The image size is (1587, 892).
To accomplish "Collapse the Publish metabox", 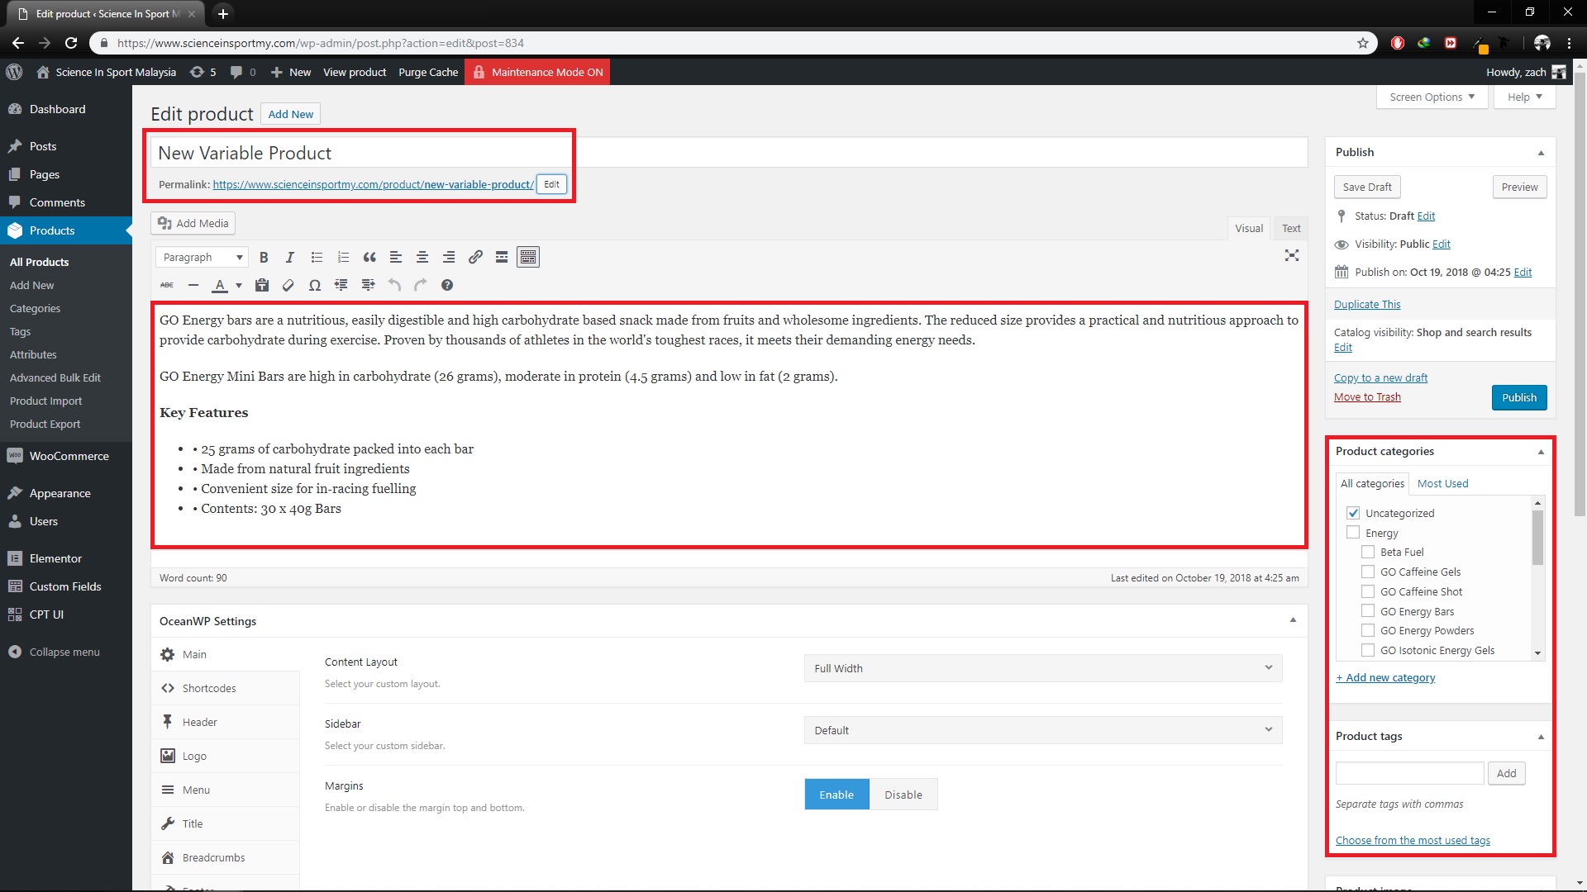I will [x=1541, y=153].
